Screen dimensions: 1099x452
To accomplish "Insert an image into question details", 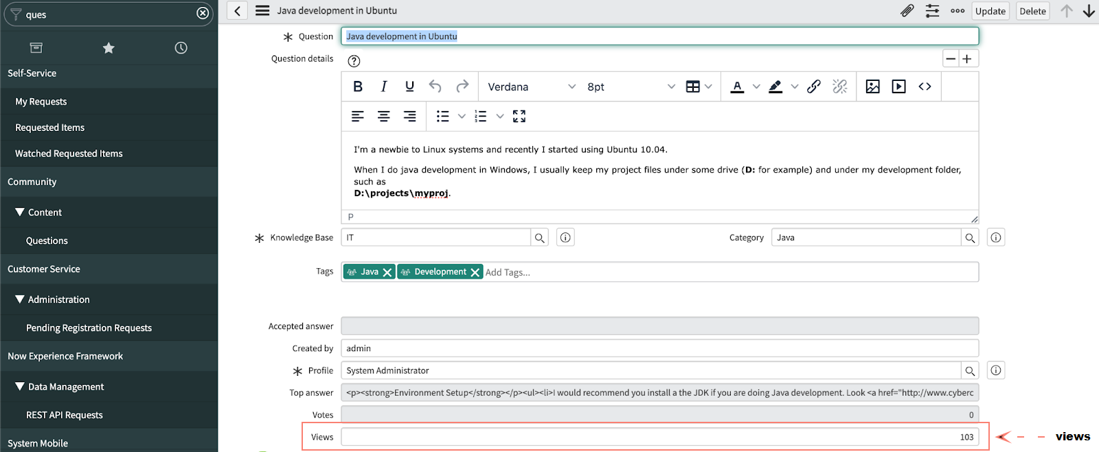I will point(872,86).
